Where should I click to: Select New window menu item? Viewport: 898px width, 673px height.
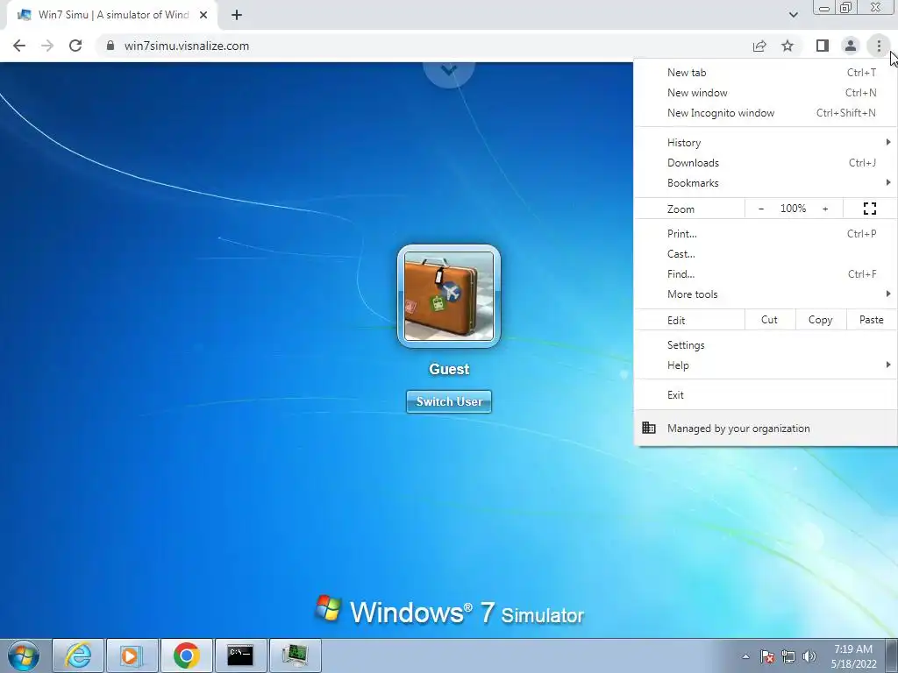(x=766, y=93)
